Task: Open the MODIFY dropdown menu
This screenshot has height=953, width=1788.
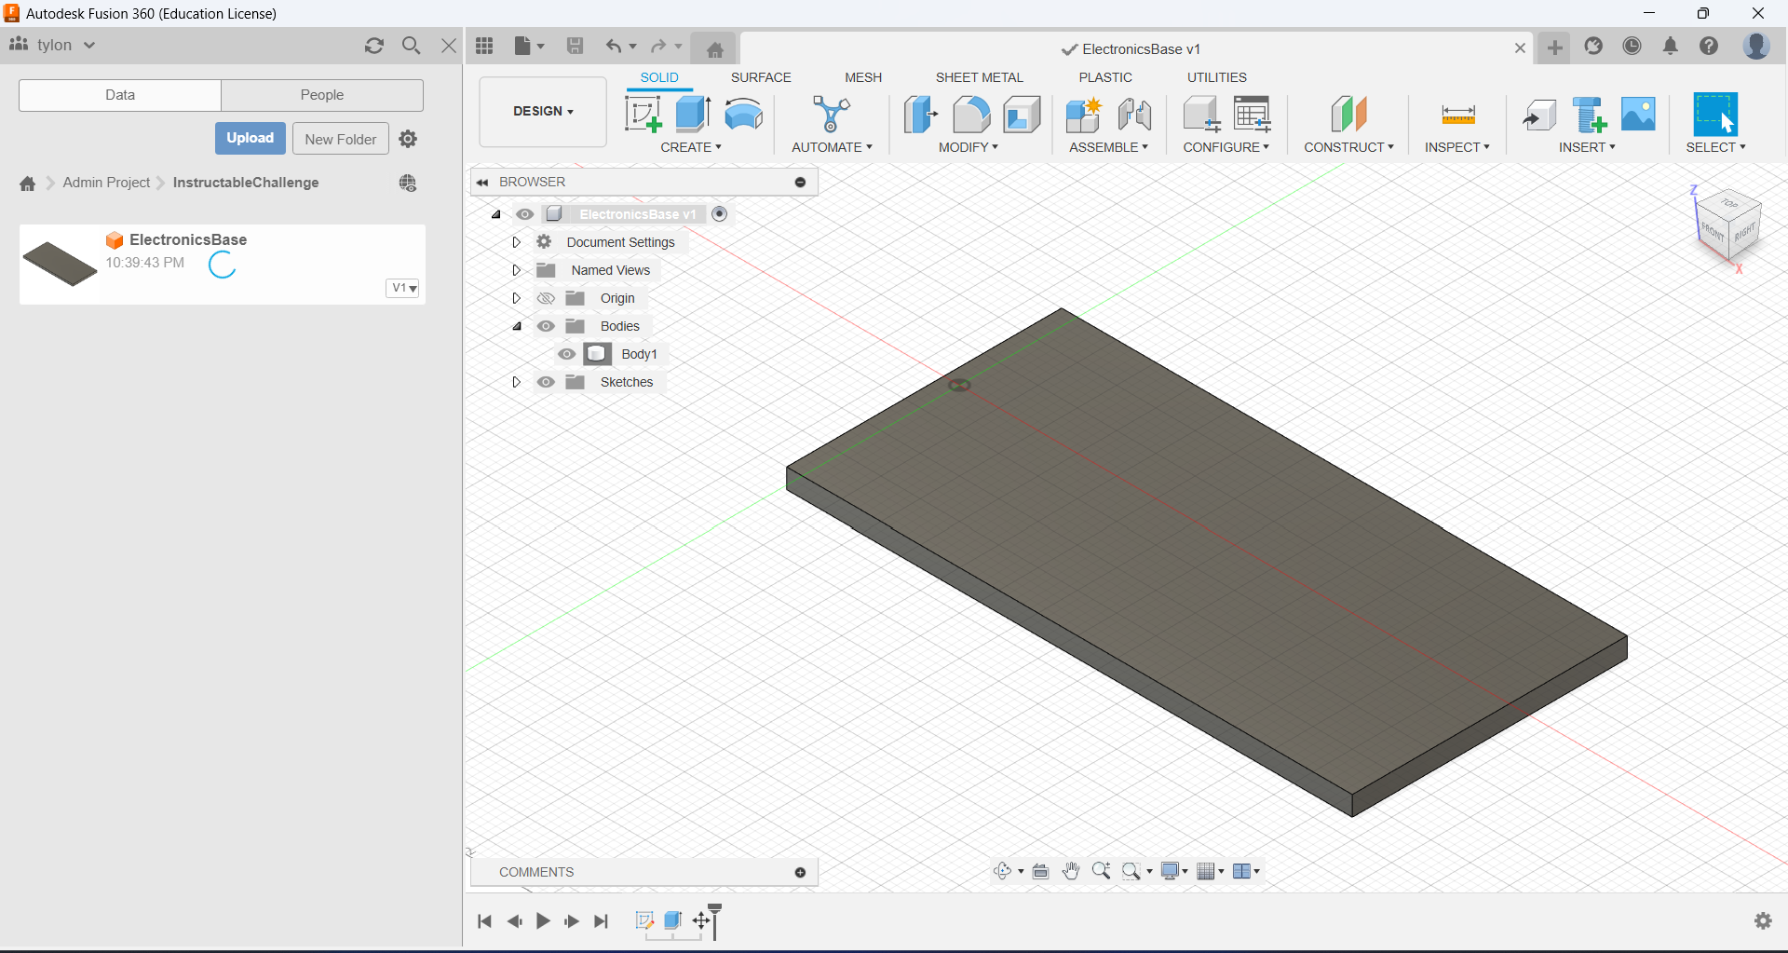Action: [968, 147]
